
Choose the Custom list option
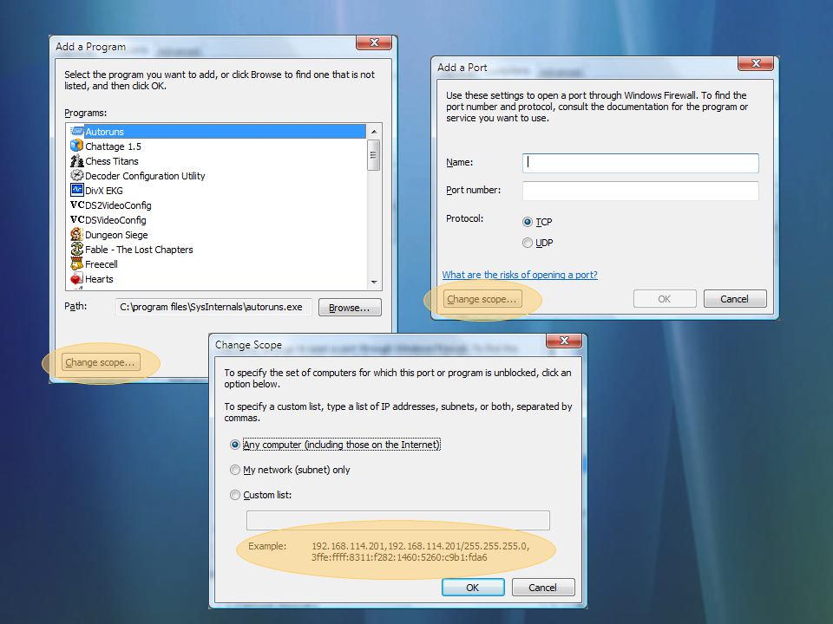pos(235,495)
